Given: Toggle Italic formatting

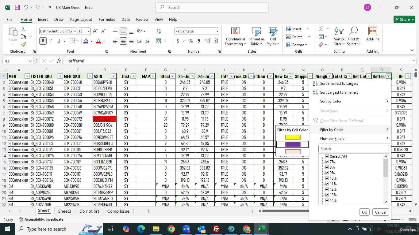Looking at the screenshot, I should tap(51, 41).
